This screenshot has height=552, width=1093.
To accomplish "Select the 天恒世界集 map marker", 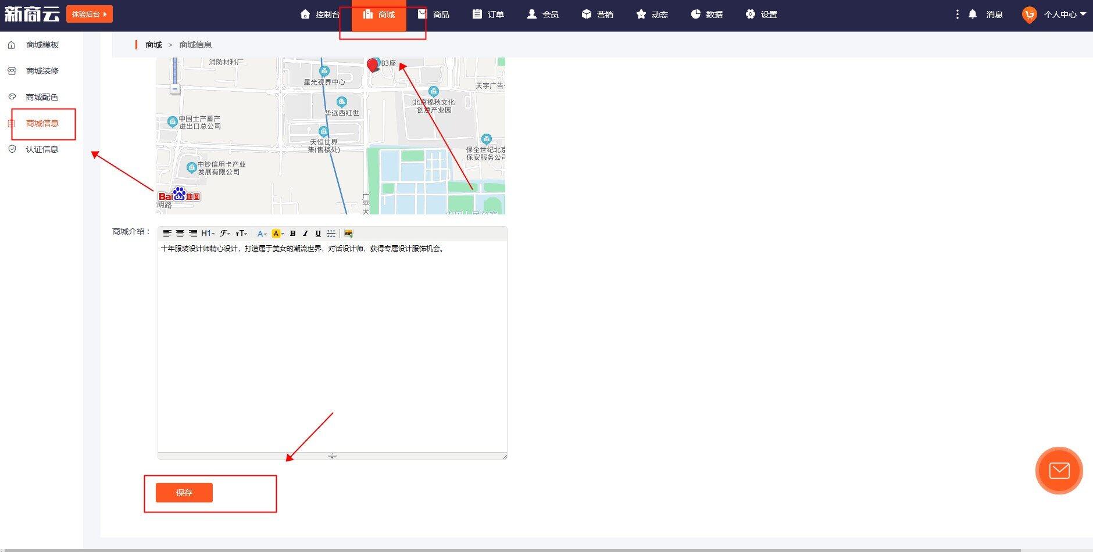I will [323, 131].
